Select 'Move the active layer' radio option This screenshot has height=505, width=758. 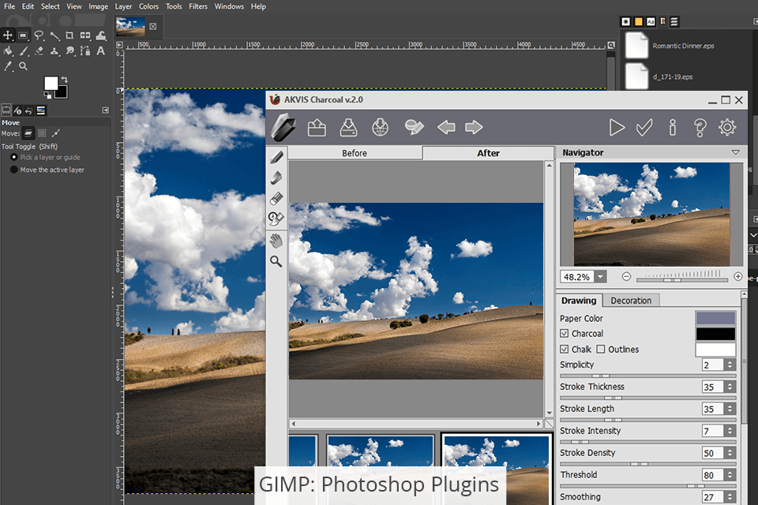14,170
